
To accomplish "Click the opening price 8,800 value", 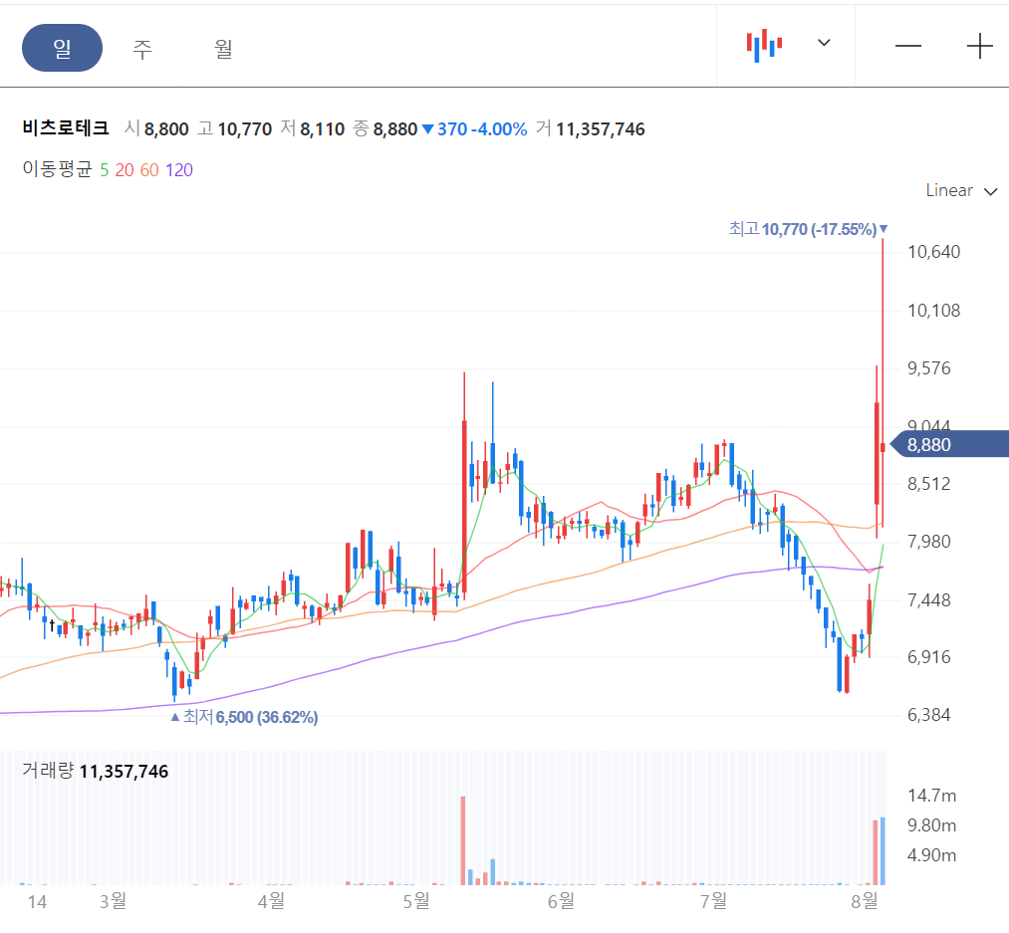I will 166,129.
